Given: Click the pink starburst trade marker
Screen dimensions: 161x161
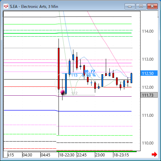Looking at the screenshot, I should pyautogui.click(x=62, y=92).
